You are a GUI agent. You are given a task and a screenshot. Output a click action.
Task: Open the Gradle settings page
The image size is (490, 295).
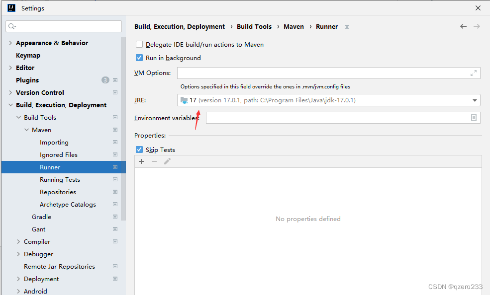(41, 217)
